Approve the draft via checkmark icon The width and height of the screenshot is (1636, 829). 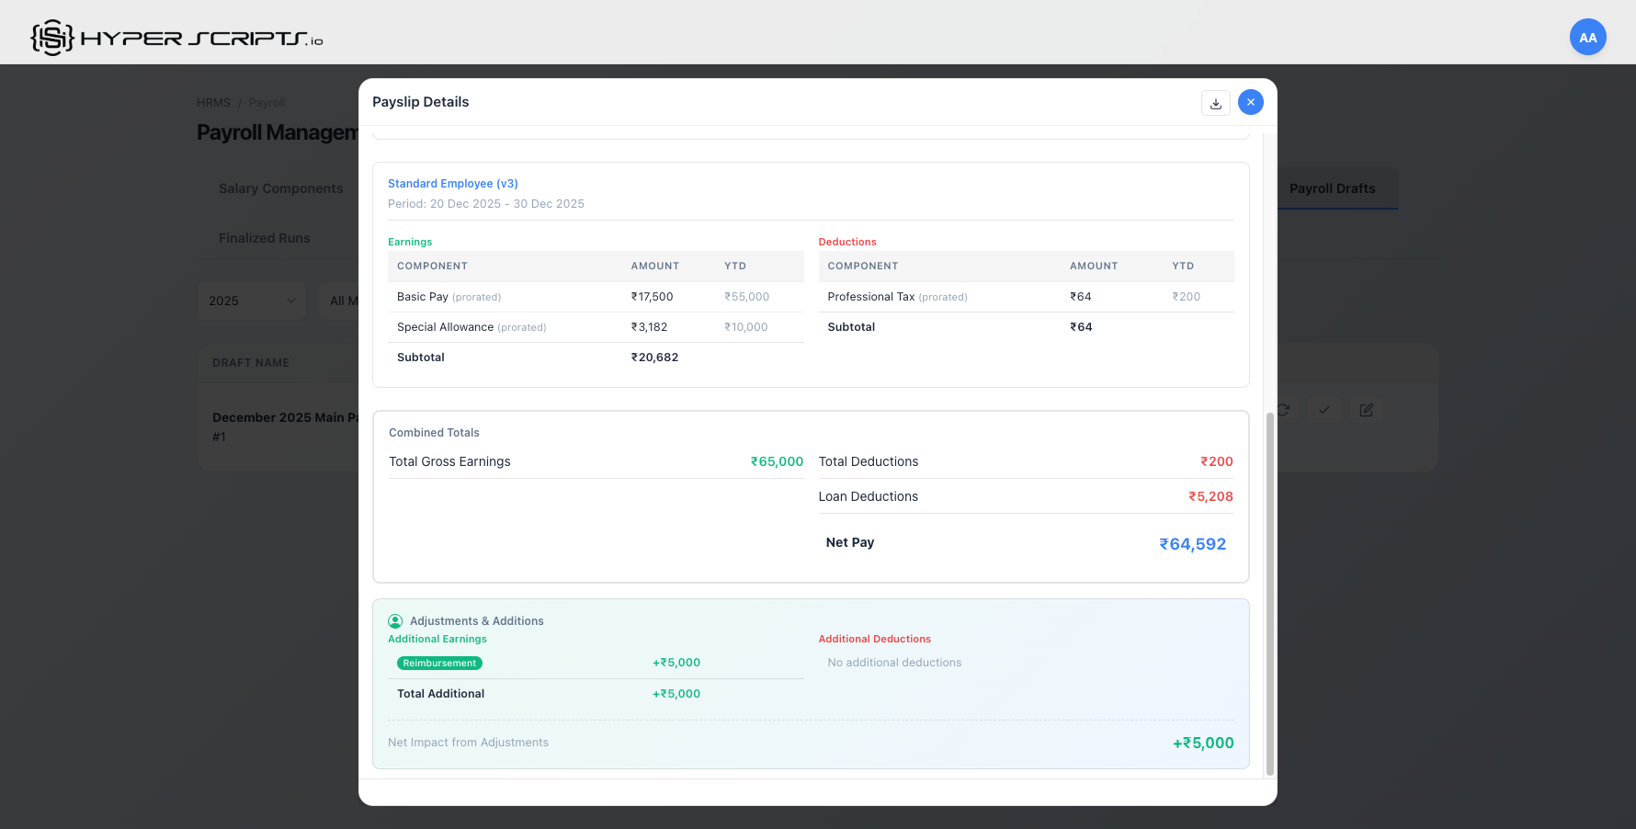(x=1324, y=410)
